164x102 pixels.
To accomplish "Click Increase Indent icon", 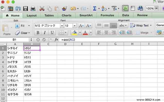I will pyautogui.click(x=129, y=33).
